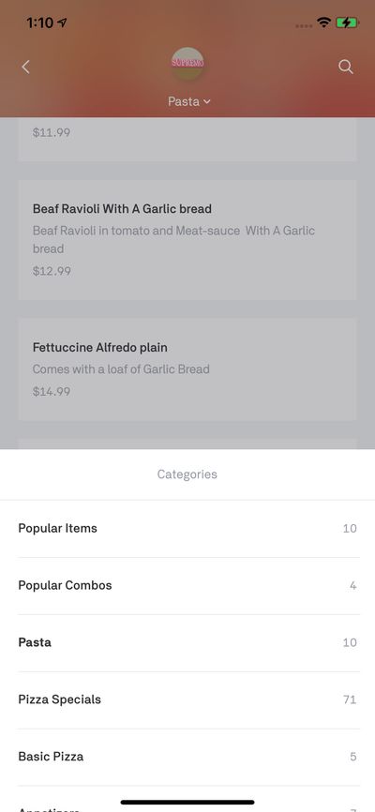Open the Fettuccine Alfredo plain item
Image resolution: width=375 pixels, height=812 pixels.
coord(187,369)
